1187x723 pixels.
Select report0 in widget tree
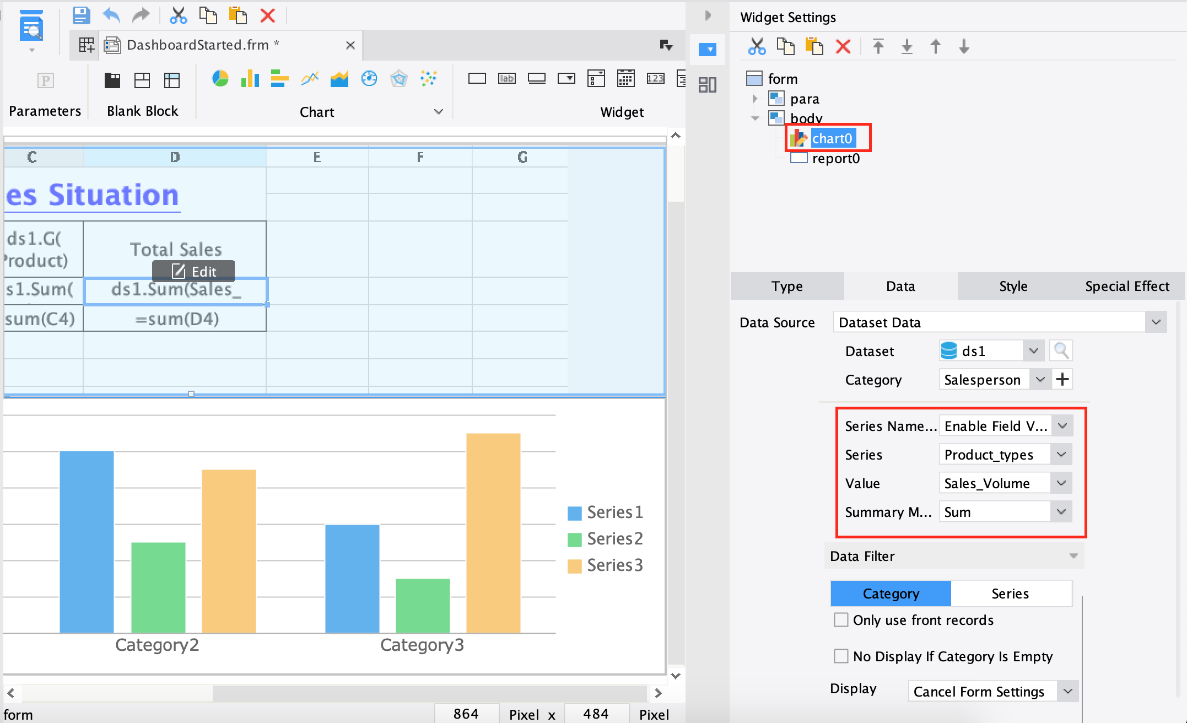click(835, 159)
